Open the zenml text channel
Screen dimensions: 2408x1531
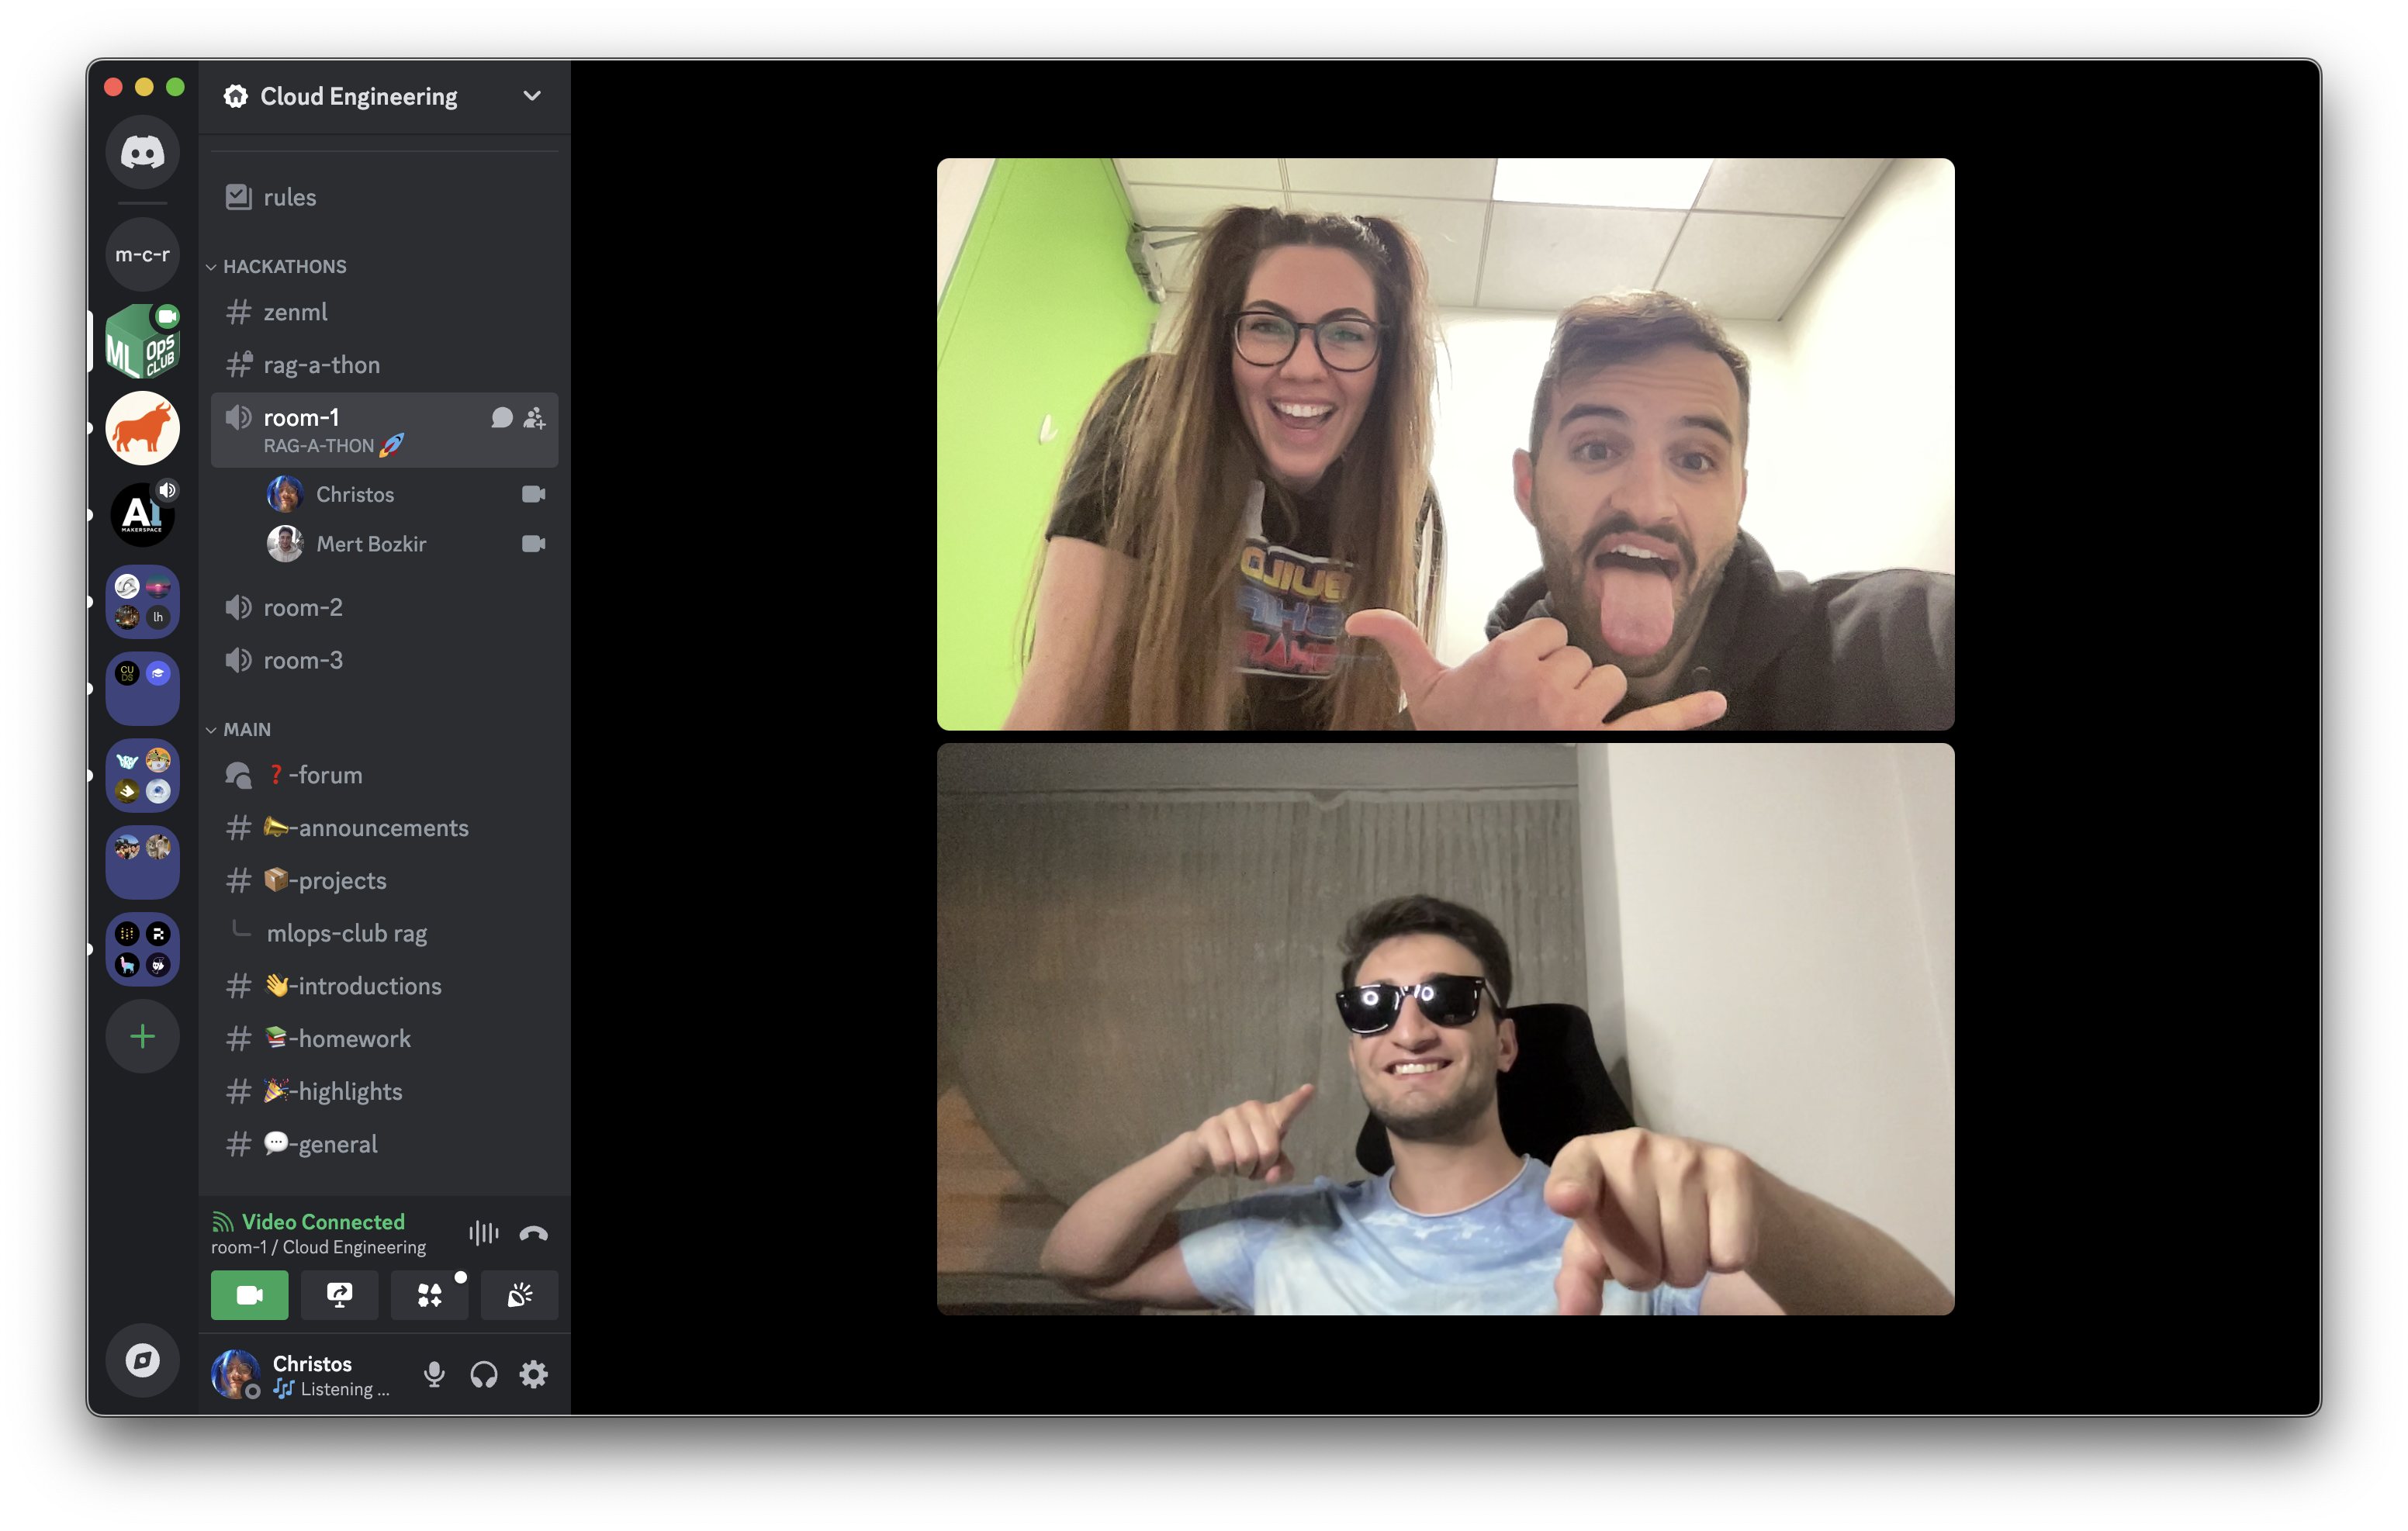click(295, 312)
